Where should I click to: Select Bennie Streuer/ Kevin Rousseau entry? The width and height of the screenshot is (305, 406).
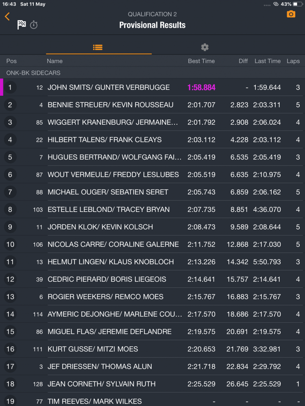[110, 105]
